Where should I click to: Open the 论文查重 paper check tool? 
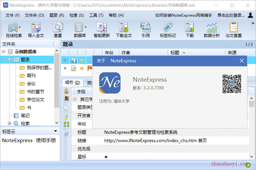[234, 30]
